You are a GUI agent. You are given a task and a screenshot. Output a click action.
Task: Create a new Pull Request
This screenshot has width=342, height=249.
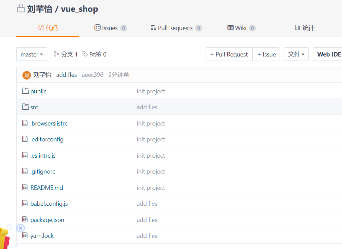229,54
